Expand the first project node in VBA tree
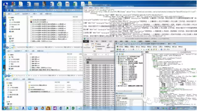198x111 pixels. (117, 57)
